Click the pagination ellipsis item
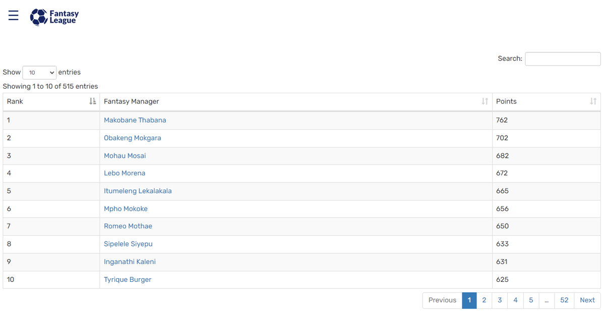The height and width of the screenshot is (317, 605). click(547, 300)
